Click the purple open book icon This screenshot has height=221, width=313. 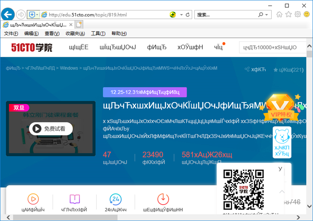75,199
